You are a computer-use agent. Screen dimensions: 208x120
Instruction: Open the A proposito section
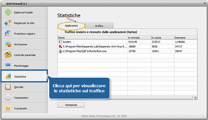(25, 108)
